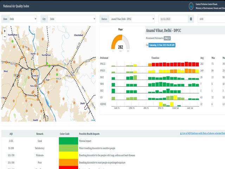Image resolution: width=225 pixels, height=169 pixels.
Task: Click the Central Pollution Control Board logo
Action: pyautogui.click(x=191, y=6)
